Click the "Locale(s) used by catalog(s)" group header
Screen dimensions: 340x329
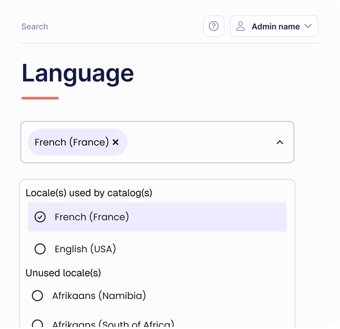click(89, 193)
